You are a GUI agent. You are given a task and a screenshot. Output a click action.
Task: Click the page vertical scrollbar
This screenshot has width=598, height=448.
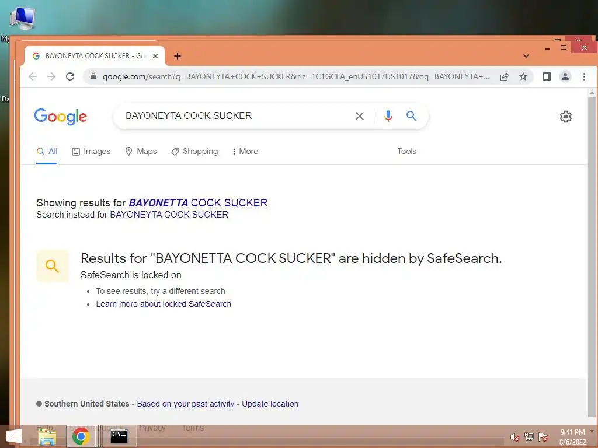(592, 257)
